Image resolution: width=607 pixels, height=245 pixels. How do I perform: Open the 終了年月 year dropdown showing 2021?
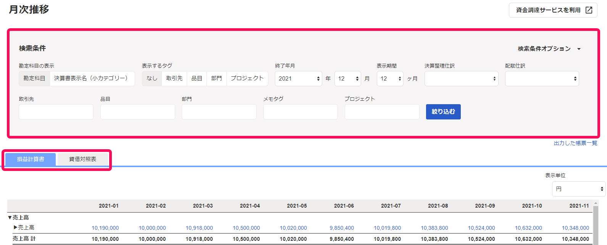(x=299, y=79)
